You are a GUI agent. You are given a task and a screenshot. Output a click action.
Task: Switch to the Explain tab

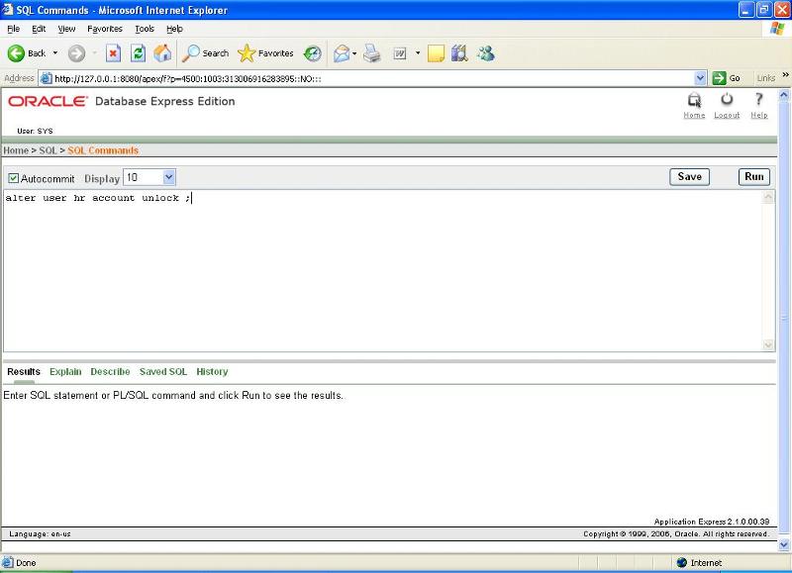[65, 371]
